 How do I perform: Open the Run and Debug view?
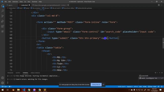click(x=3, y=21)
